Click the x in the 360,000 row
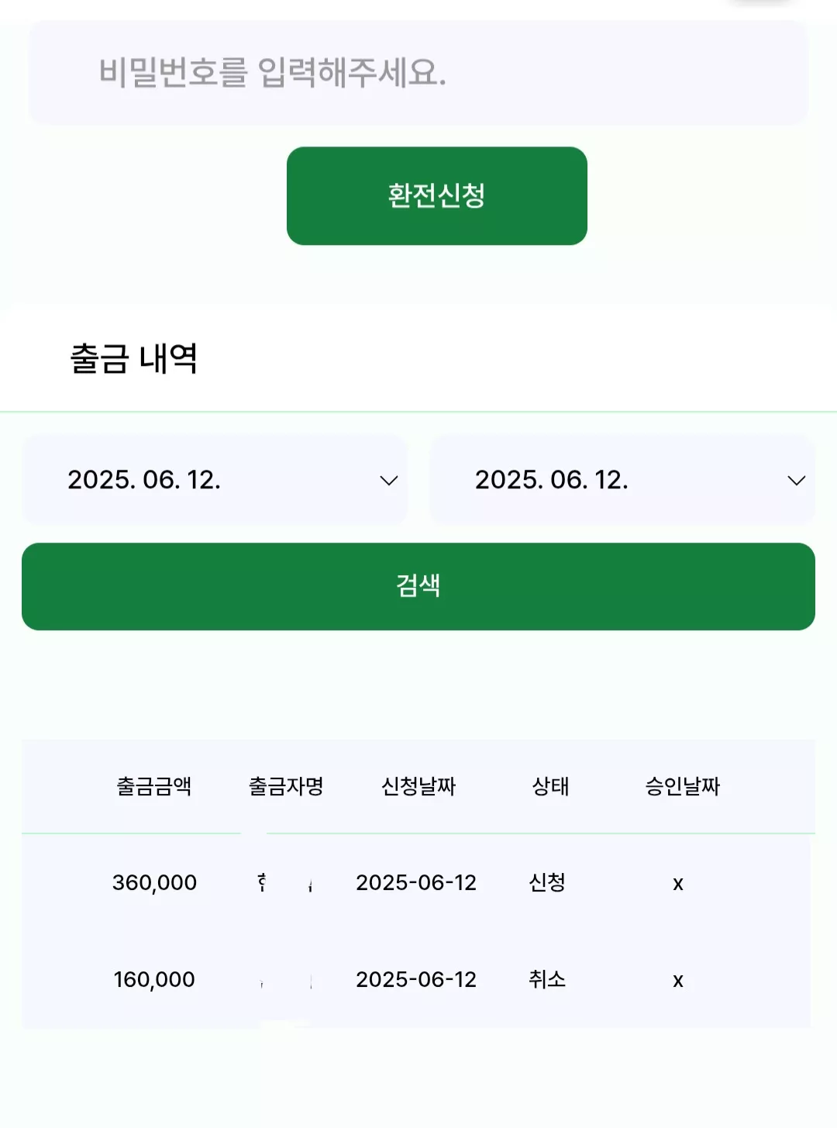Viewport: 837px width, 1128px height. click(x=678, y=884)
